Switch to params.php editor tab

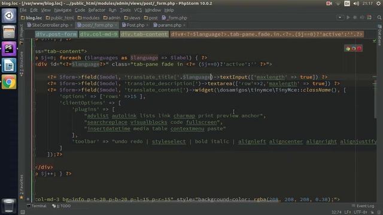169,25
